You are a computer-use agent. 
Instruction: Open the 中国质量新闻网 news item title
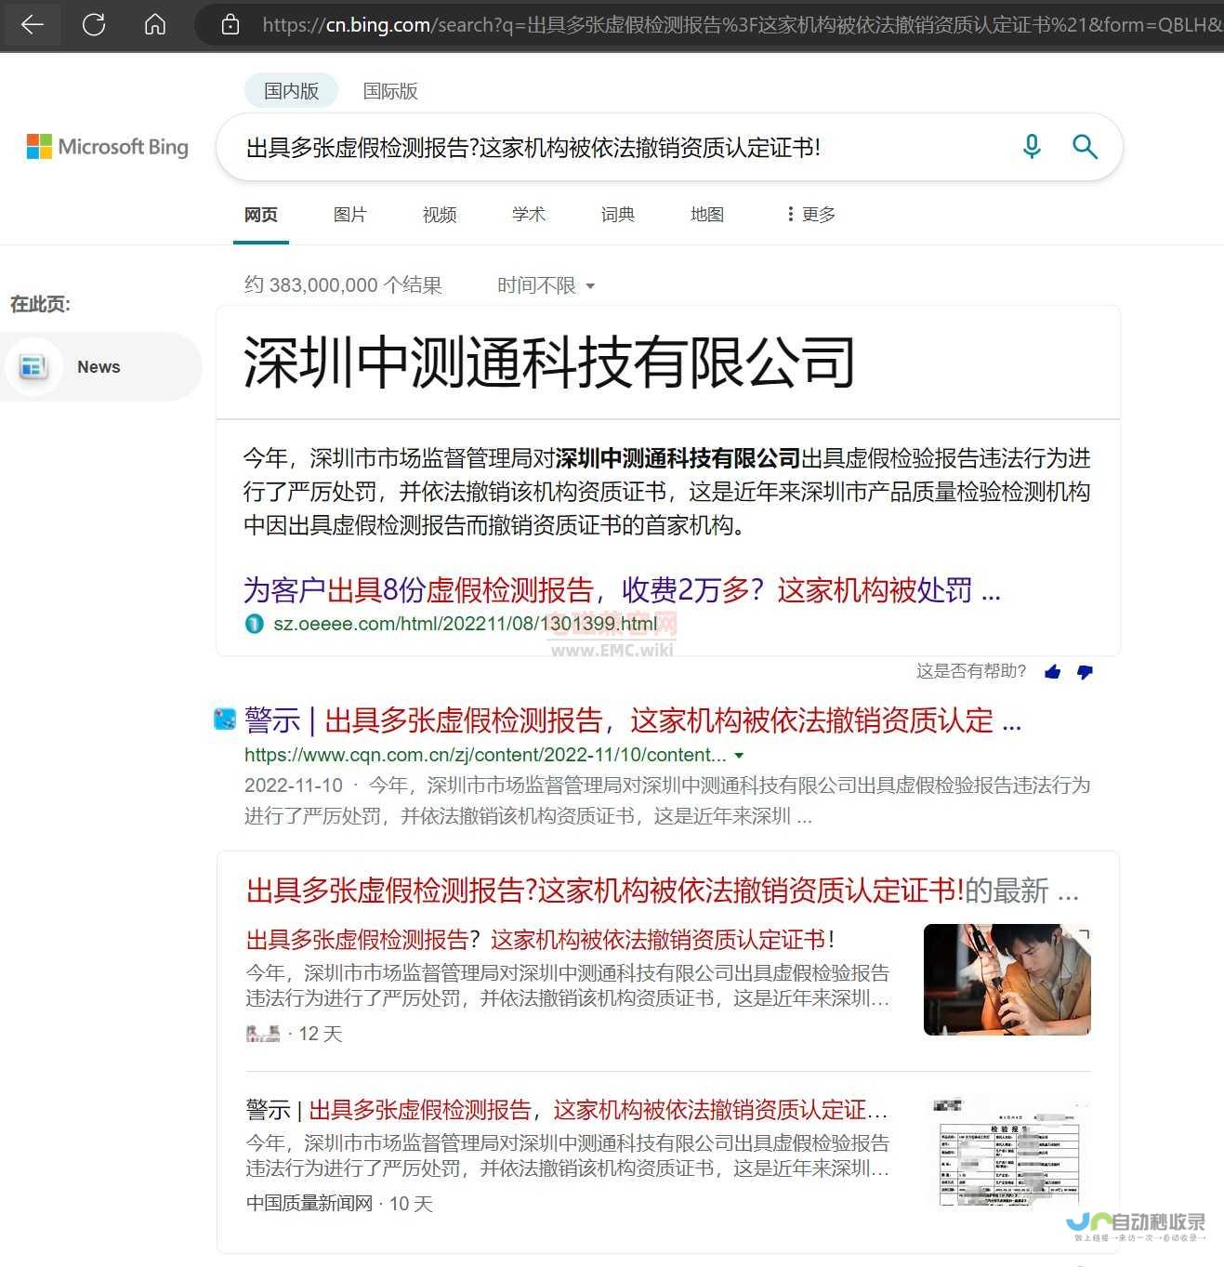click(567, 1110)
